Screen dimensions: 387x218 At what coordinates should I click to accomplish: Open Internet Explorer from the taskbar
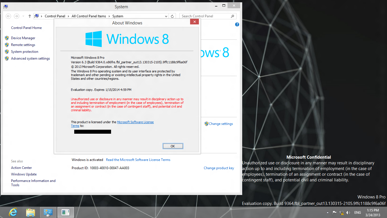(x=13, y=212)
